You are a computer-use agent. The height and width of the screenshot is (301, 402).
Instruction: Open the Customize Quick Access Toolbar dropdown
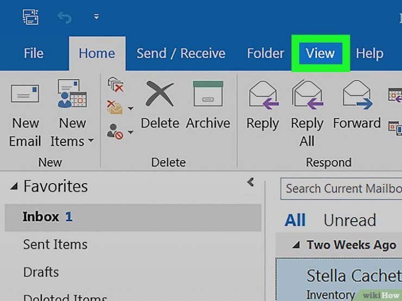[x=96, y=17]
